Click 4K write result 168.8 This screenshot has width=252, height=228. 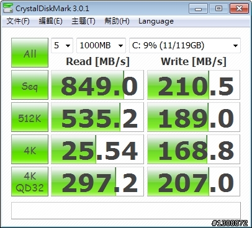pos(194,149)
